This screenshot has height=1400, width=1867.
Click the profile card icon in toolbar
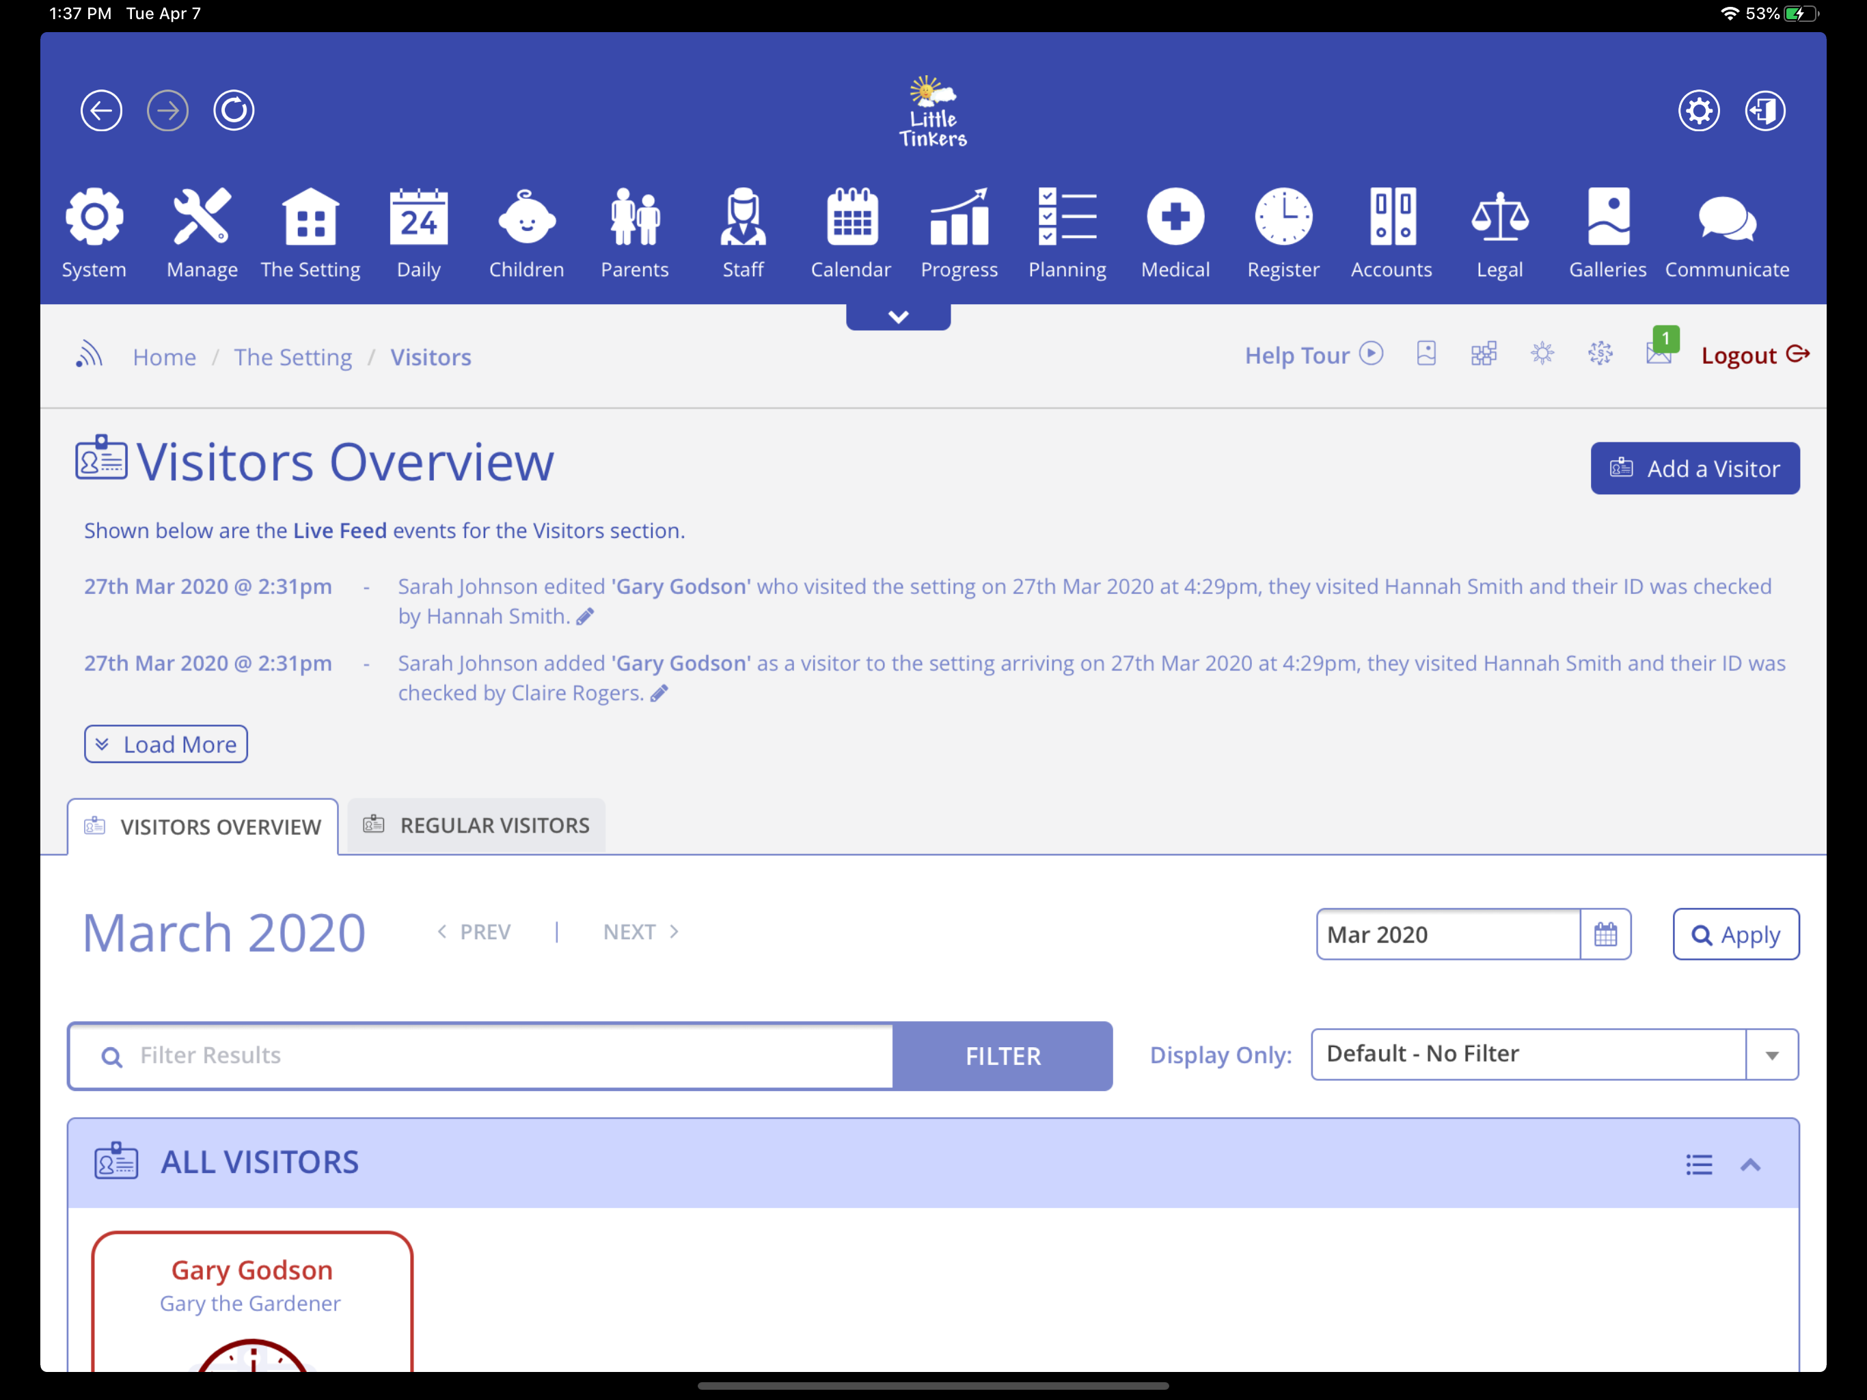[x=1426, y=353]
